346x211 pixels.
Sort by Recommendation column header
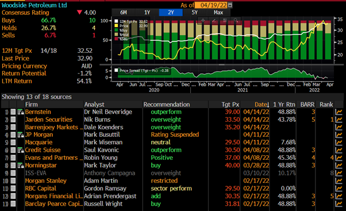[167, 105]
